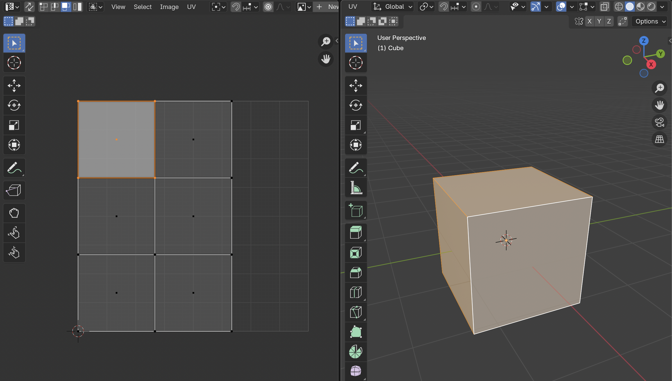
Task: Toggle UV sync selection button
Action: tap(29, 7)
